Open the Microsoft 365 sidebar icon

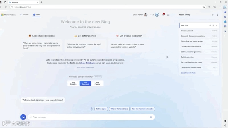225,17
